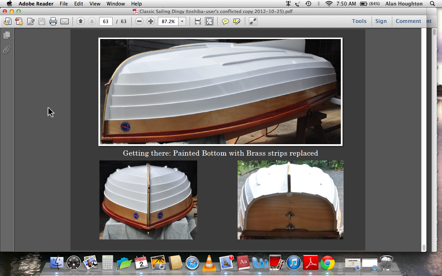This screenshot has height=276, width=442.
Task: Launch Google Chrome from the dock
Action: pyautogui.click(x=327, y=264)
